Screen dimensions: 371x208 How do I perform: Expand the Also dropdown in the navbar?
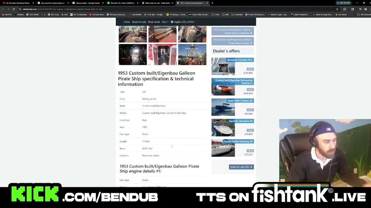pyautogui.click(x=165, y=22)
